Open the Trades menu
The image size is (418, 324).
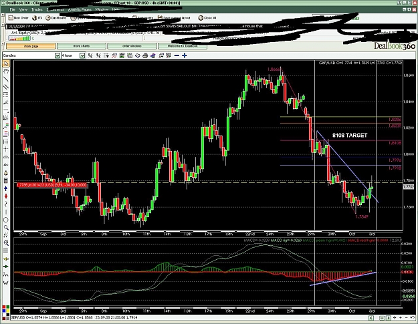point(37,9)
